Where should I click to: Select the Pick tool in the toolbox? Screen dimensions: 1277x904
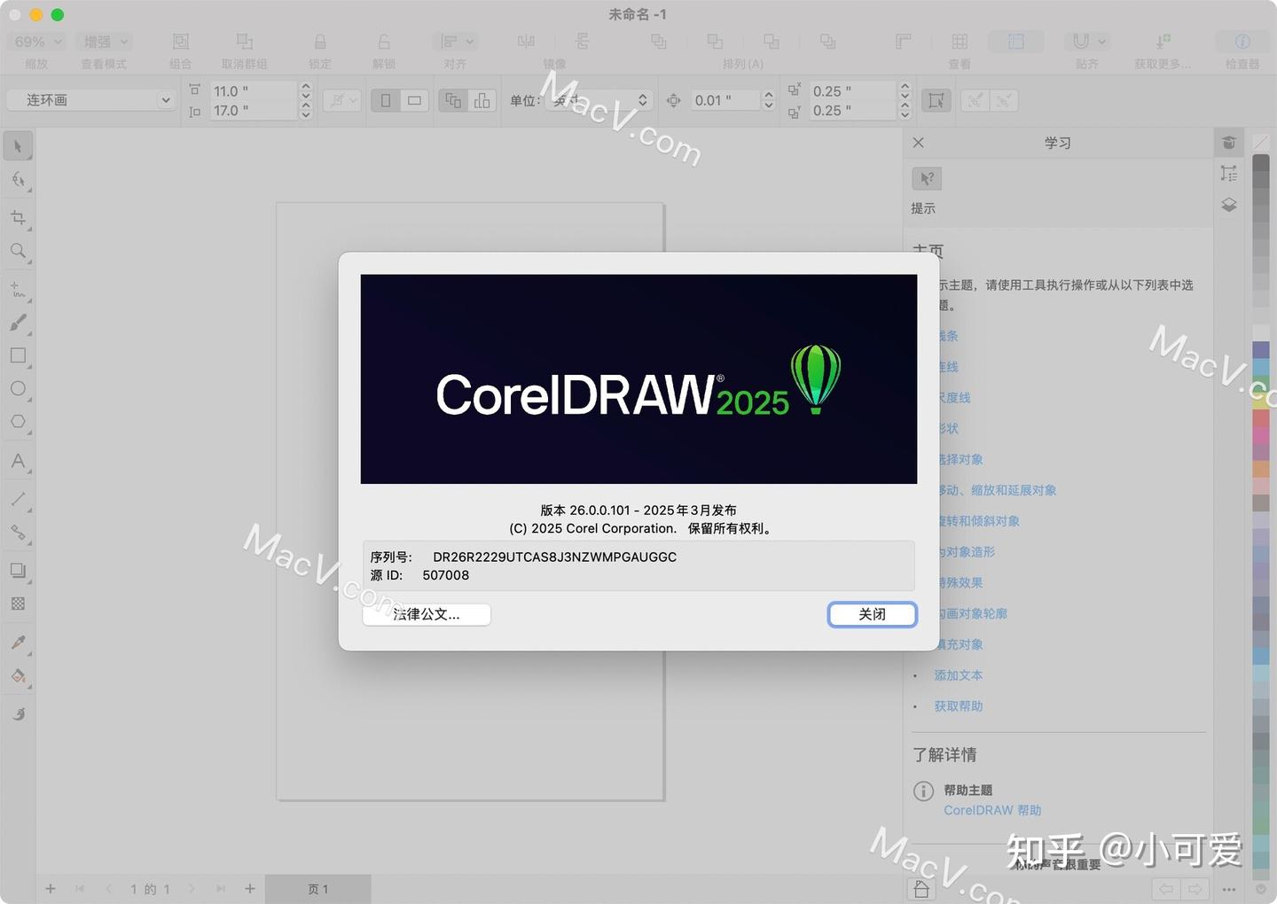[19, 145]
